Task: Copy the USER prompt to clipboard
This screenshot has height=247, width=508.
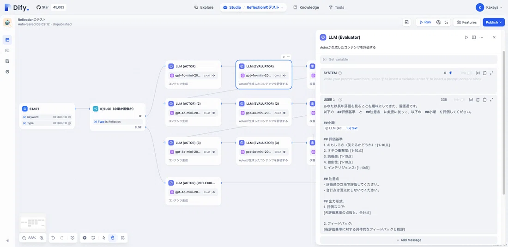Action: click(484, 100)
